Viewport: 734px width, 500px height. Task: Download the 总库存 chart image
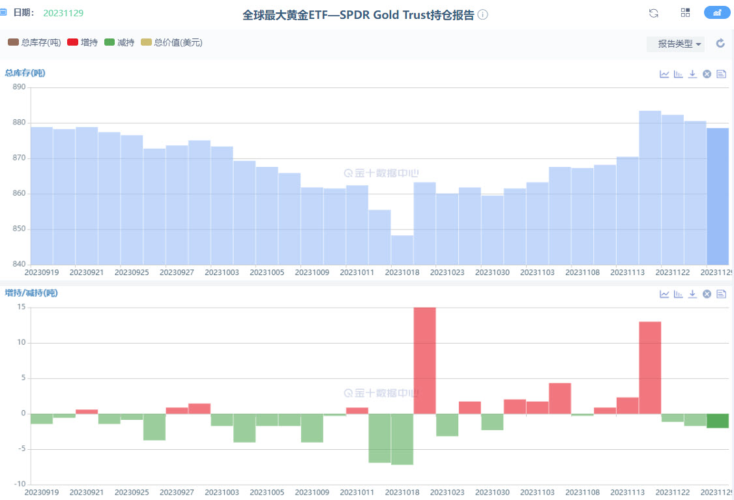coord(693,74)
